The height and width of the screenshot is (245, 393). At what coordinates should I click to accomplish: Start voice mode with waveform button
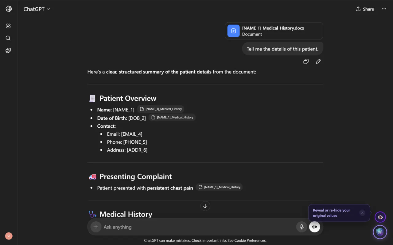(x=314, y=227)
